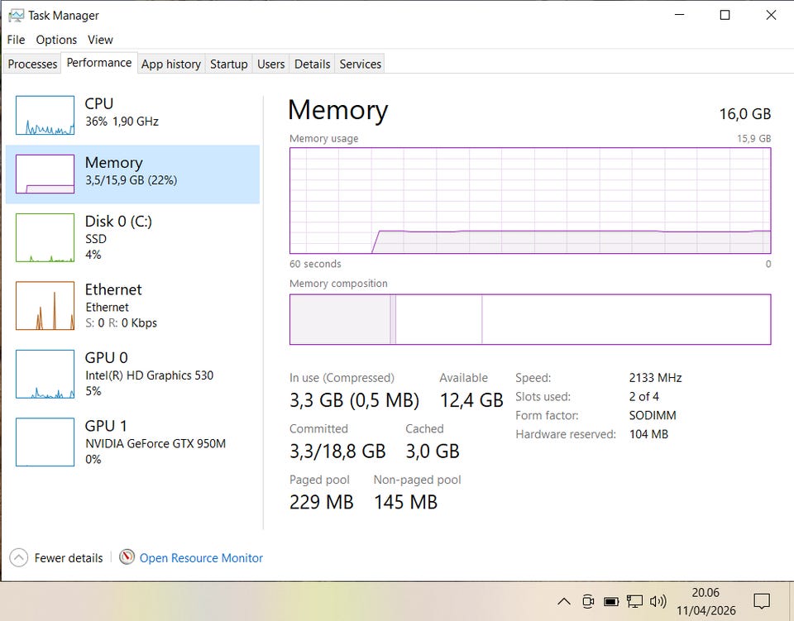
Task: Click the Committed value 3,3/18,8 GB
Action: click(x=337, y=451)
